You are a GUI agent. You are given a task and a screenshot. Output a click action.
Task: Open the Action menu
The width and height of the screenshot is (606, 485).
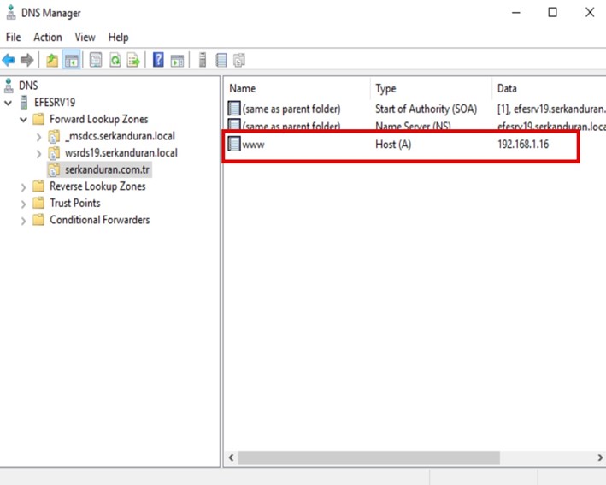47,37
